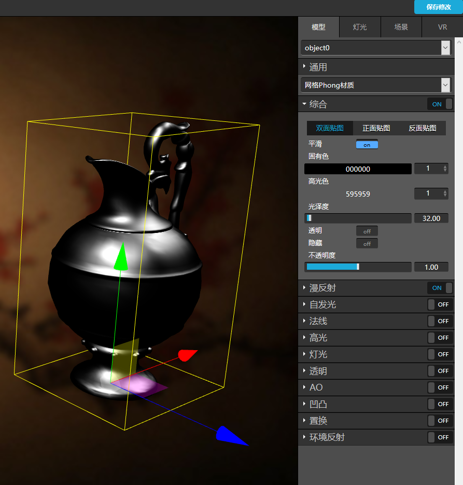Click the blue Z-axis arrow gizmo
Screen dimensions: 463x485
232,436
